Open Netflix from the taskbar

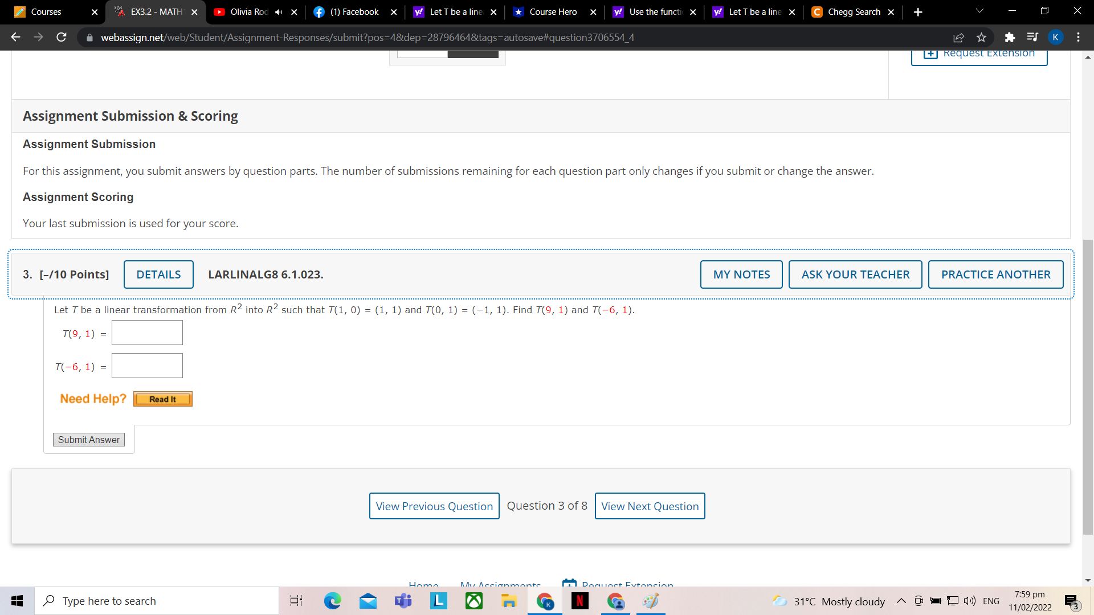pyautogui.click(x=579, y=601)
